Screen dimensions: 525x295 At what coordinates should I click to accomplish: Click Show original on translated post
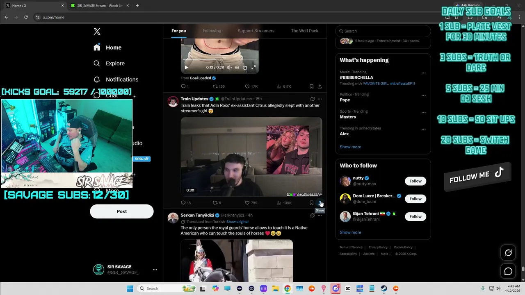237,222
